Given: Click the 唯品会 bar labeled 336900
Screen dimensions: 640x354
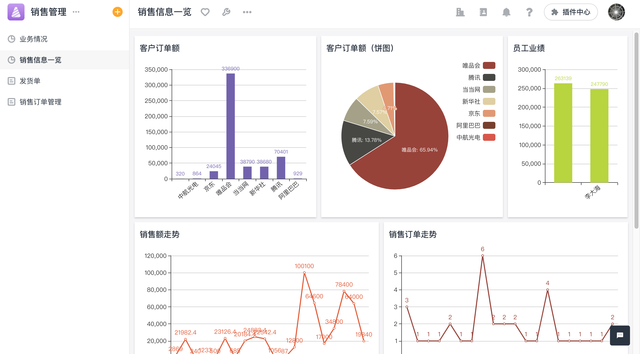Looking at the screenshot, I should click(x=230, y=126).
